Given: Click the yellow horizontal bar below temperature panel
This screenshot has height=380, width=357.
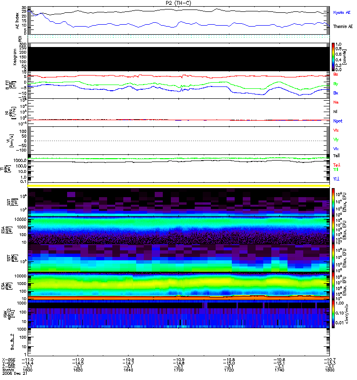Looking at the screenshot, I should coord(179,186).
